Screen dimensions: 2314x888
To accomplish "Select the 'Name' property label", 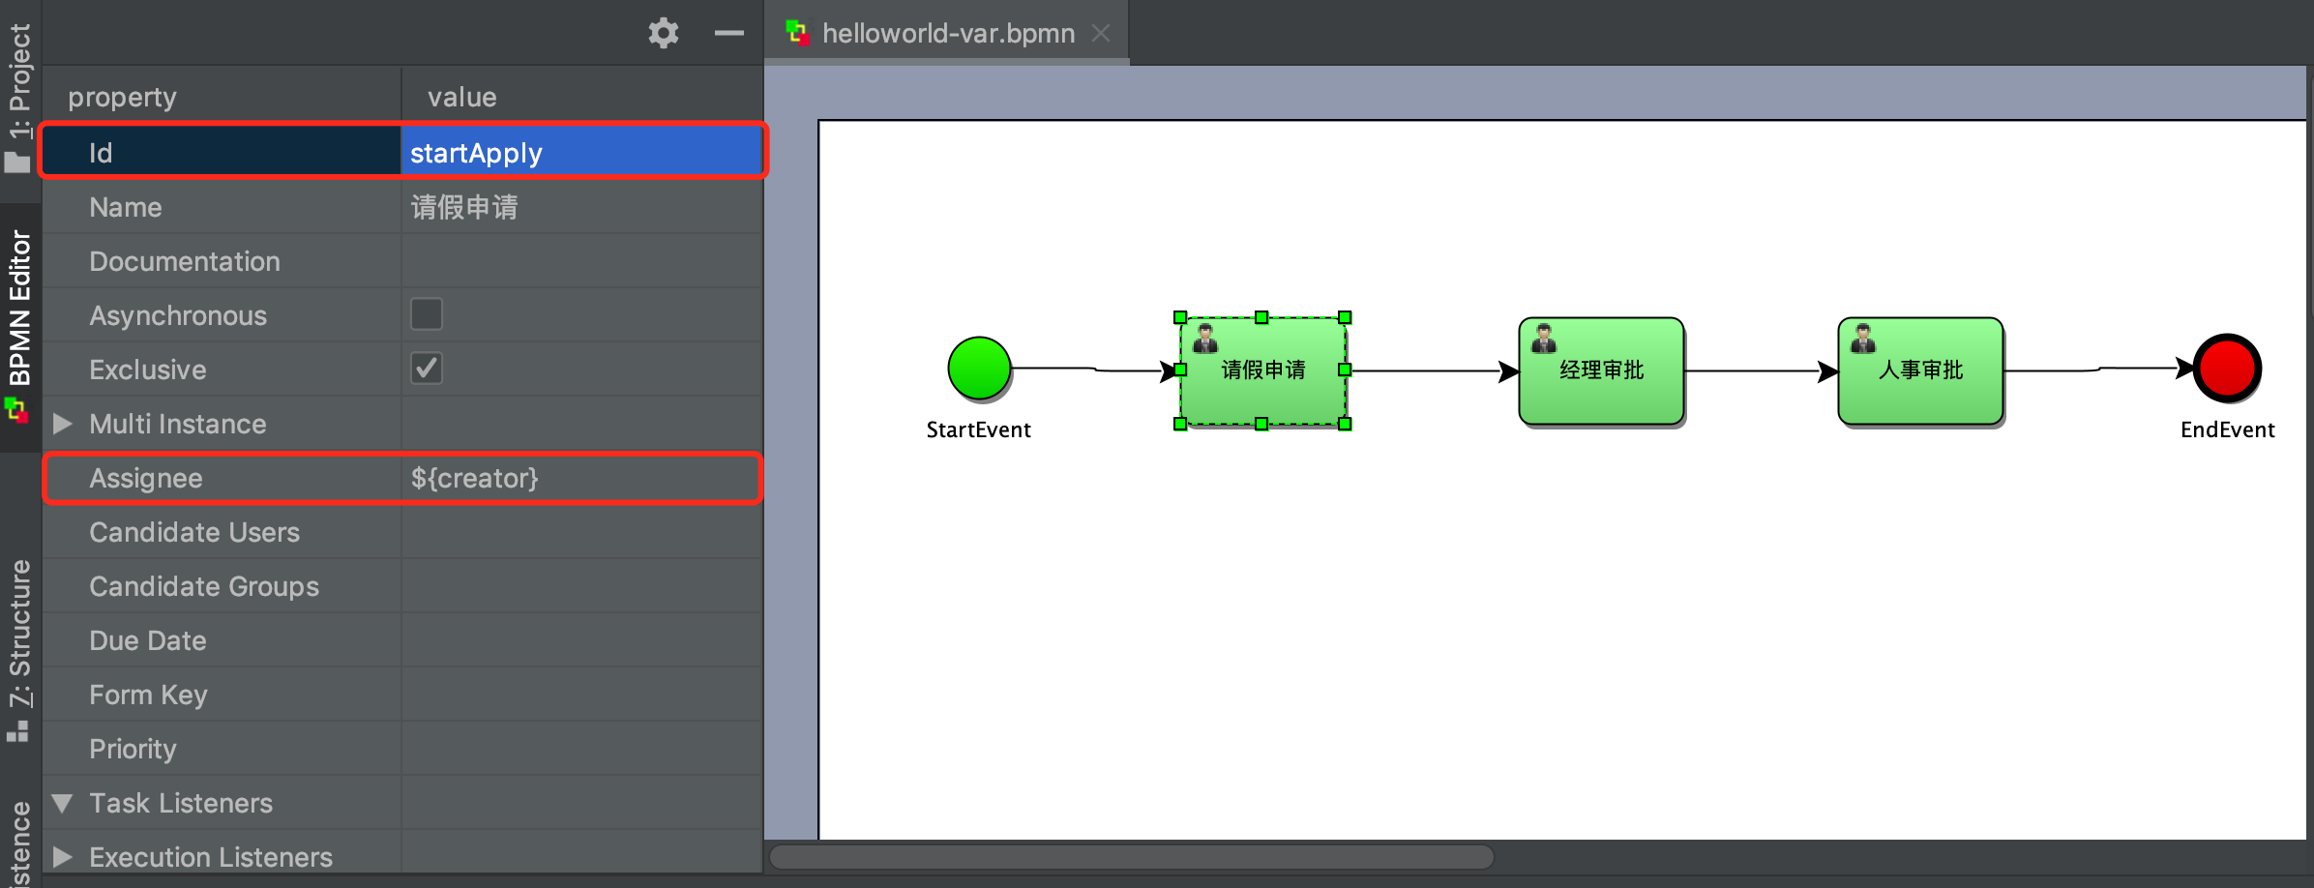I will 126,207.
